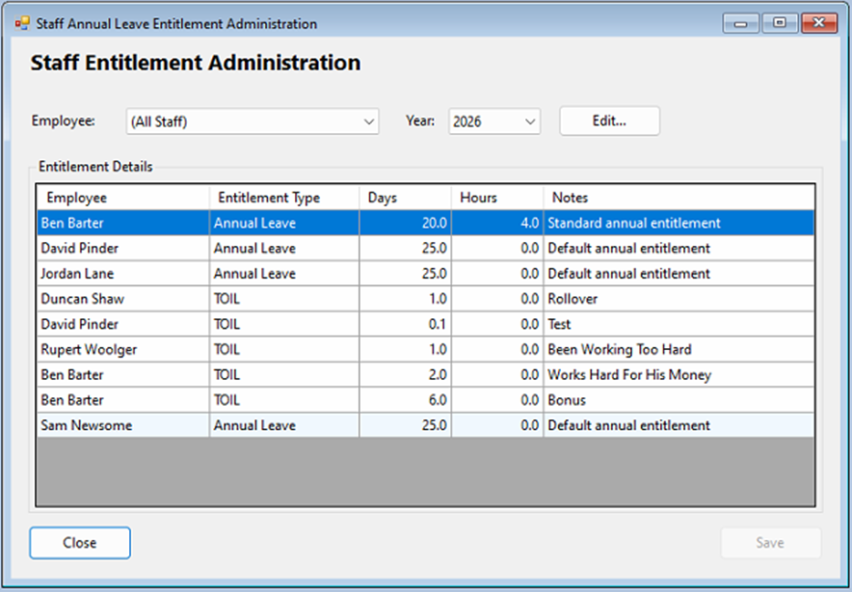This screenshot has width=852, height=592.
Task: Sort by the Notes column header
Action: [679, 198]
